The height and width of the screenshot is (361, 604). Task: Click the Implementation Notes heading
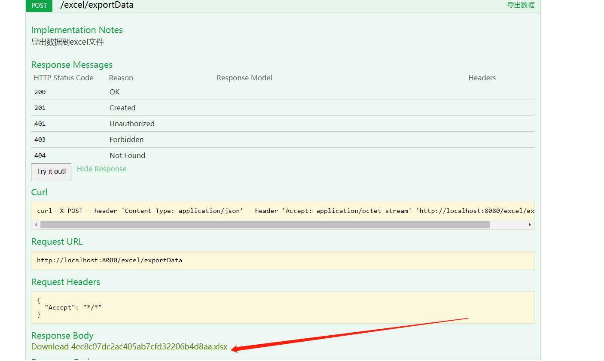(77, 30)
